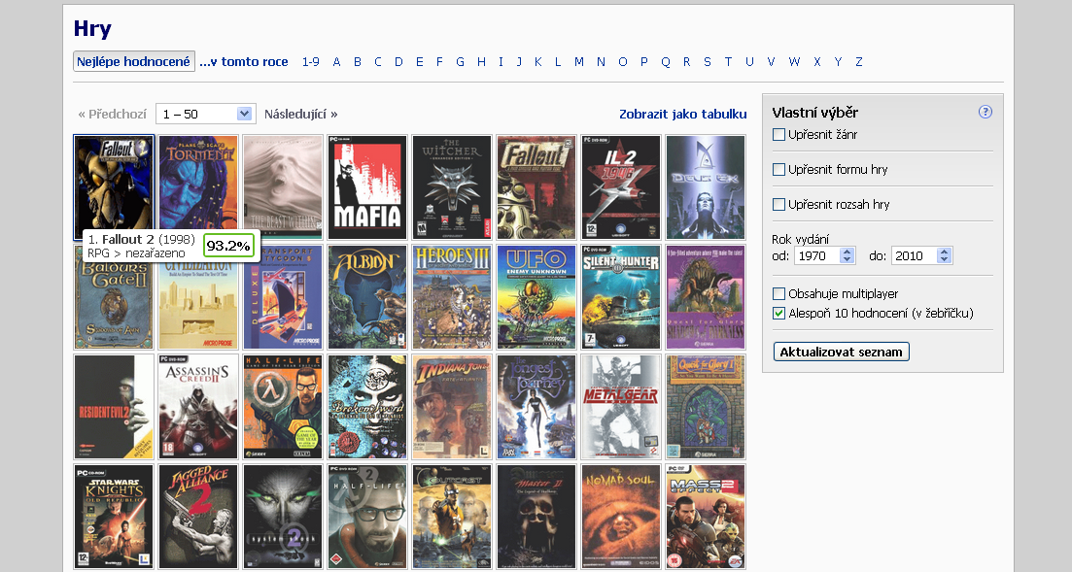This screenshot has height=572, width=1072.
Task: Go to Předchozí page
Action: click(x=113, y=115)
